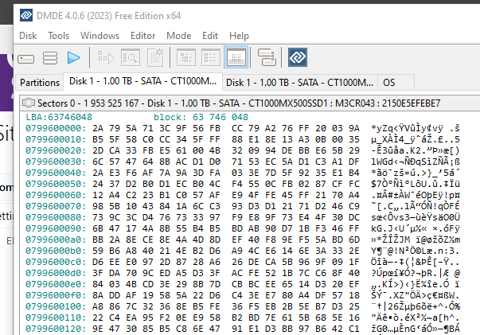Switch to list view toolbar icon
480x335 pixels.
[x=211, y=57]
